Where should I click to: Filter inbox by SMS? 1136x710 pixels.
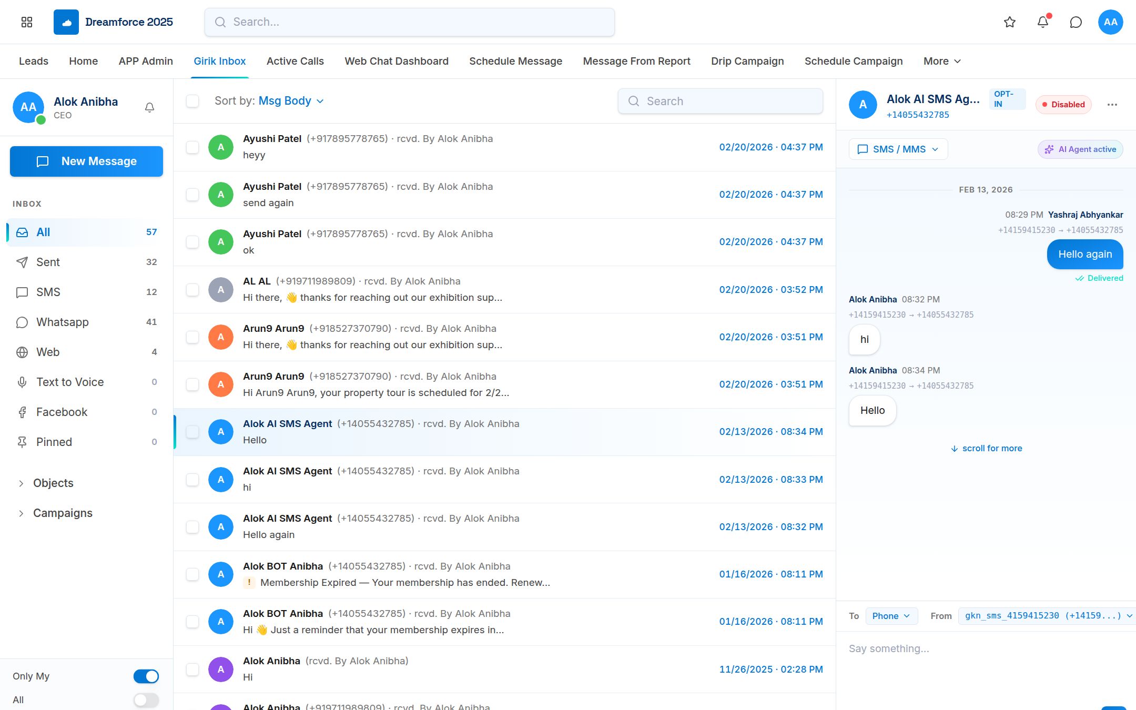click(x=86, y=292)
